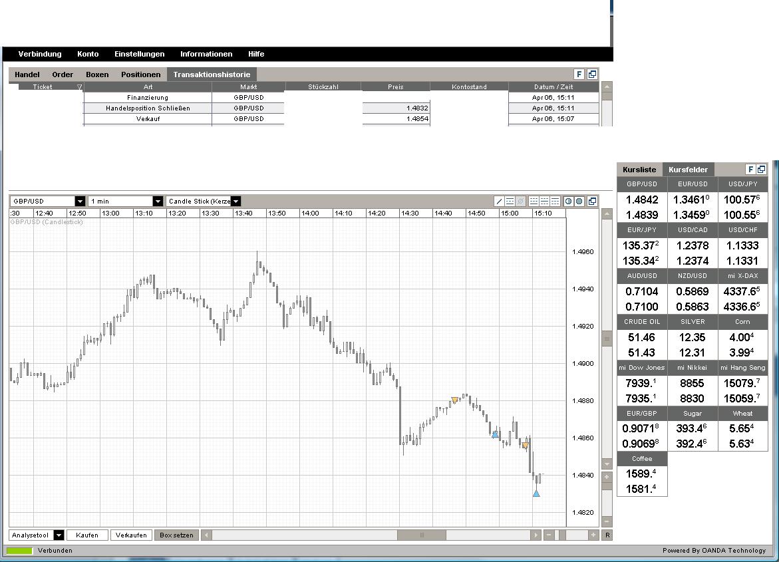Open the 1 min timeframe dropdown
Screen dimensions: 779x562
[x=158, y=202]
